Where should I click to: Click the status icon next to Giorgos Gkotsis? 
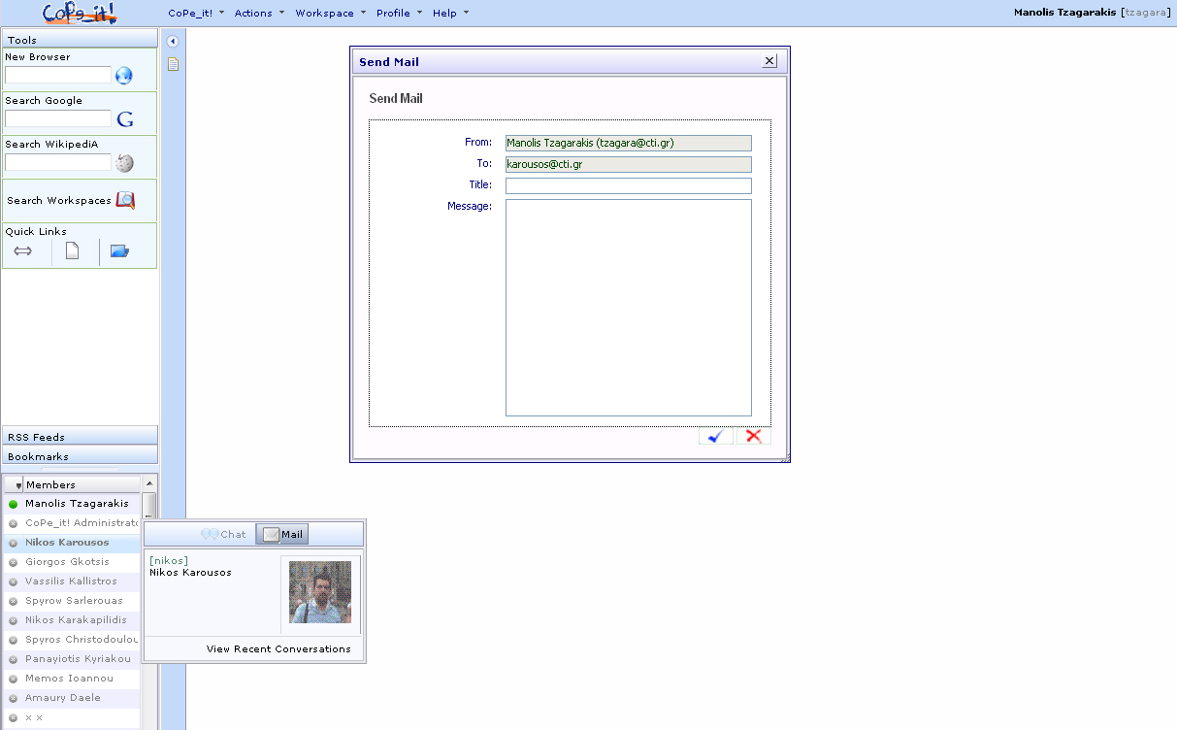(x=14, y=562)
